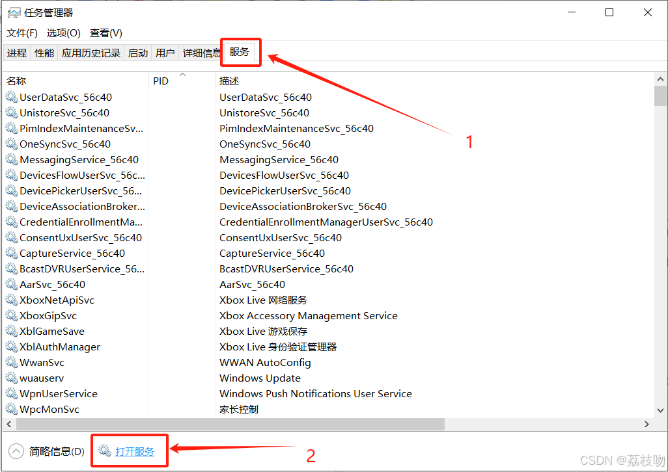Sort by the 名称 column header
This screenshot has height=472, width=668.
click(x=76, y=81)
